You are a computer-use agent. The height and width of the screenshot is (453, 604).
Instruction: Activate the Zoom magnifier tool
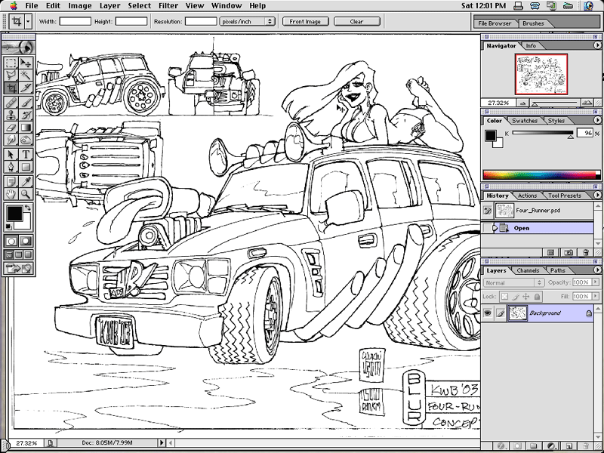26,194
